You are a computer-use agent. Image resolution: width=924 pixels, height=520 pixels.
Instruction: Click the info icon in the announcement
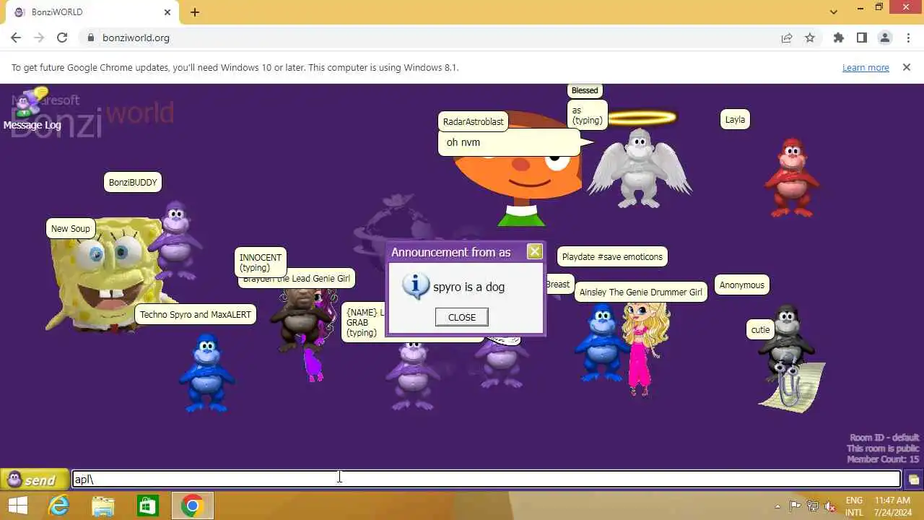[x=416, y=286]
